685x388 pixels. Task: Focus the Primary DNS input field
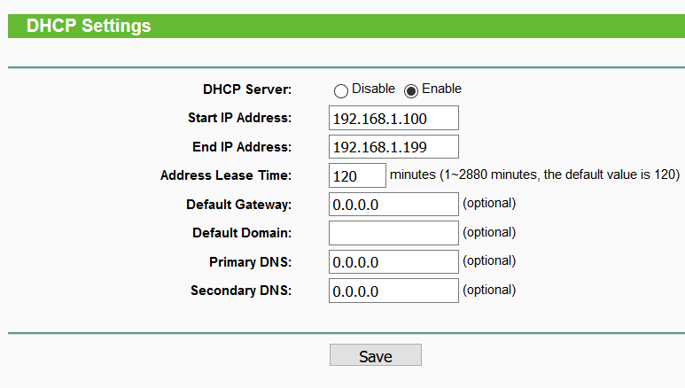(393, 261)
